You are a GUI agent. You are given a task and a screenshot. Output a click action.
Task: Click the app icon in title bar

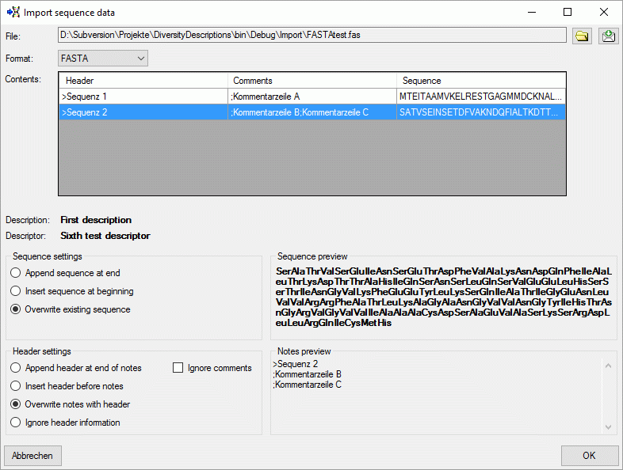(13, 13)
